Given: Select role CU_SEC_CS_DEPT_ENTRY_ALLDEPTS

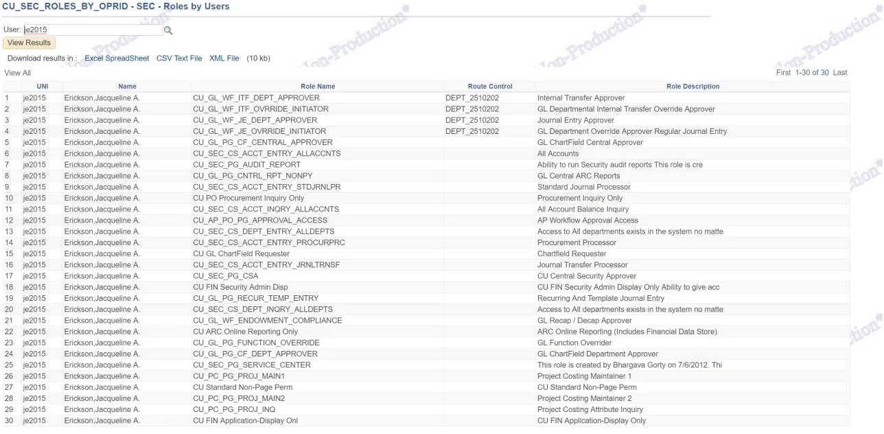Looking at the screenshot, I should pyautogui.click(x=264, y=231).
